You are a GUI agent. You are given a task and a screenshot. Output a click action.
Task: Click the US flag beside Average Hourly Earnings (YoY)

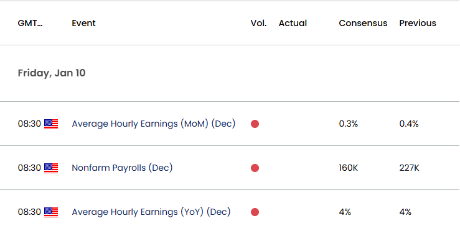51,212
